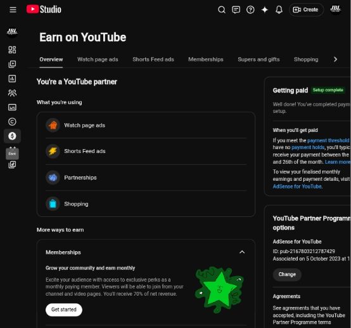Viewport: 351px width, 328px height.
Task: Open the Help question mark icon
Action: click(250, 10)
